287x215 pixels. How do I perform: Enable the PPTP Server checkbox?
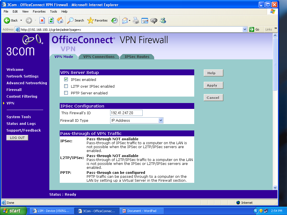coord(66,93)
